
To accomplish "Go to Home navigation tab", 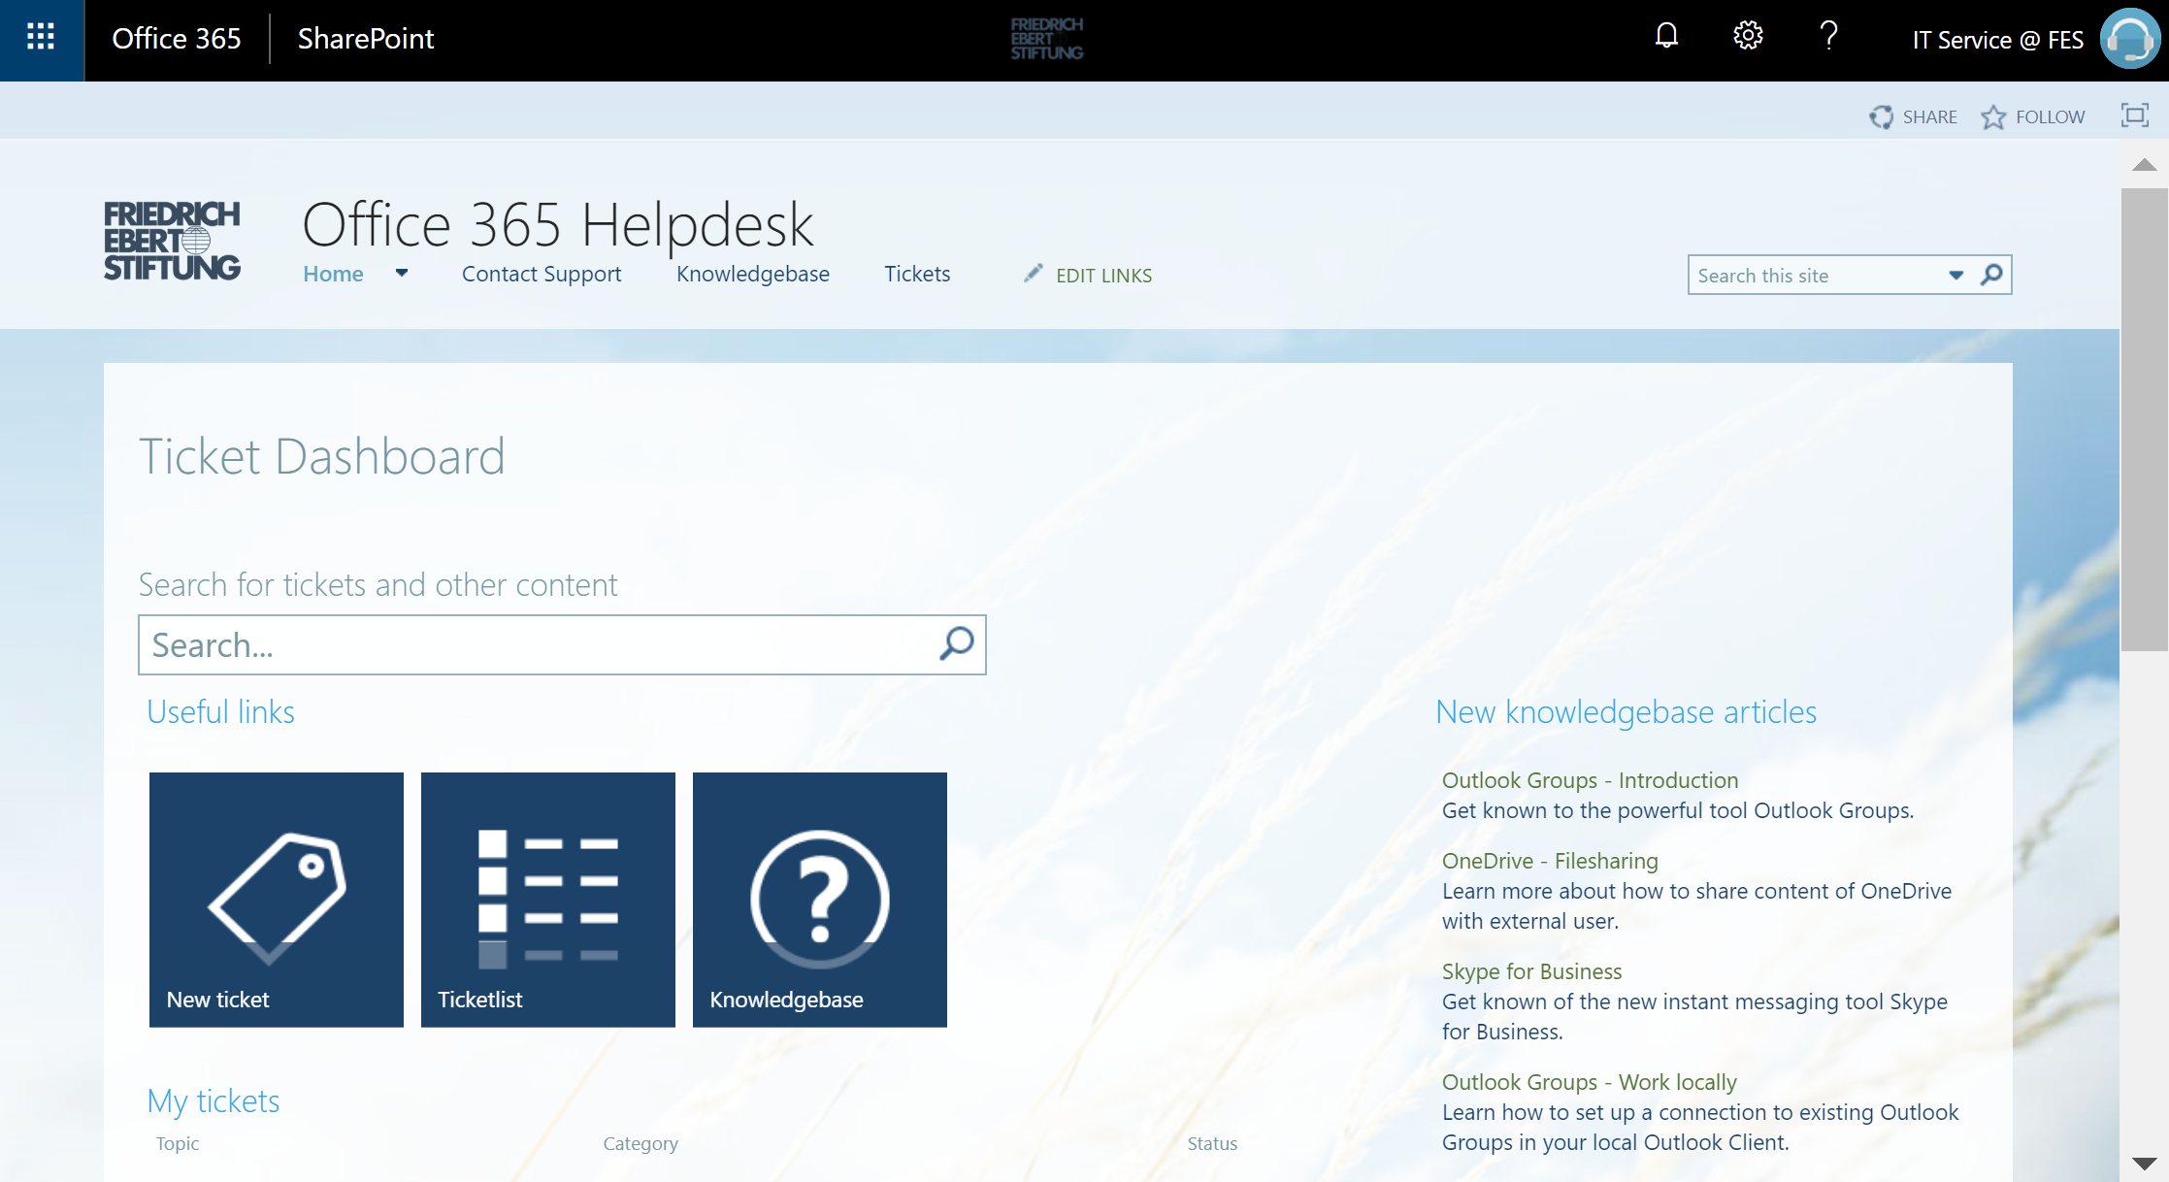I will [x=333, y=275].
